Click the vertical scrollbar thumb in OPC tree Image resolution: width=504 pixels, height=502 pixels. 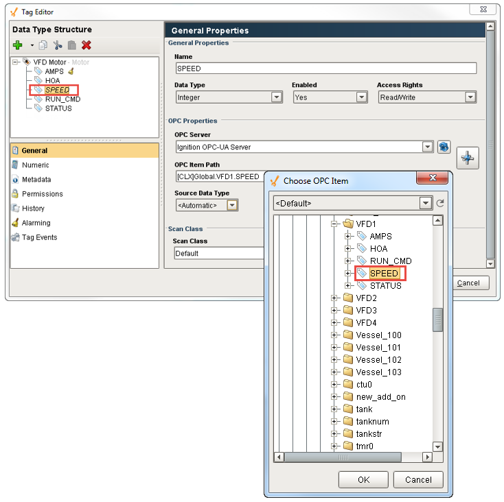click(x=437, y=320)
